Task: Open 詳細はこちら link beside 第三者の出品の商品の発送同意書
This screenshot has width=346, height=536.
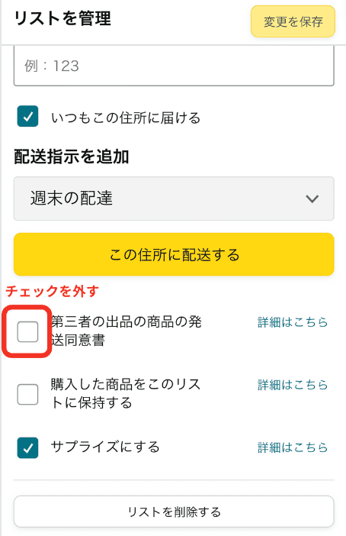Action: click(293, 322)
